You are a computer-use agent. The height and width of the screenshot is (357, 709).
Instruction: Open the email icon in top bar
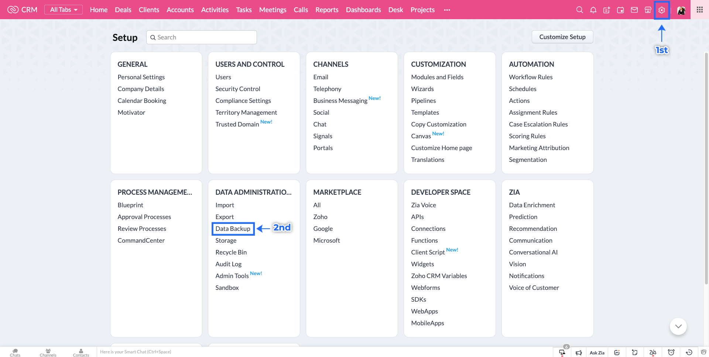pos(634,10)
